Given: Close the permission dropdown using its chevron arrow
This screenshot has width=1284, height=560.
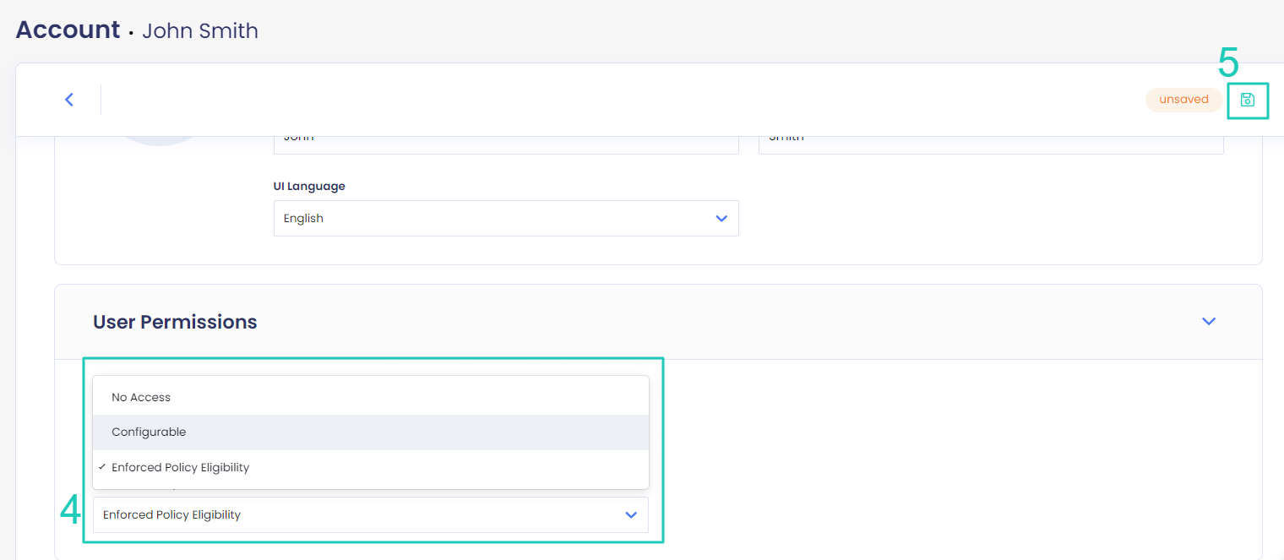Looking at the screenshot, I should tap(631, 514).
